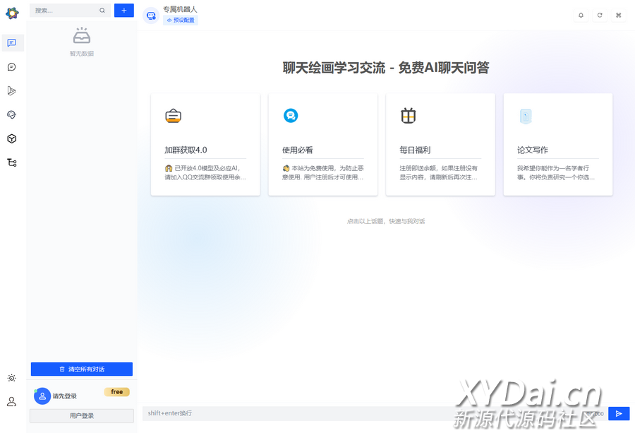Viewport: 635px width, 433px height.
Task: Click 清空所有对话 clear all conversations button
Action: (82, 369)
